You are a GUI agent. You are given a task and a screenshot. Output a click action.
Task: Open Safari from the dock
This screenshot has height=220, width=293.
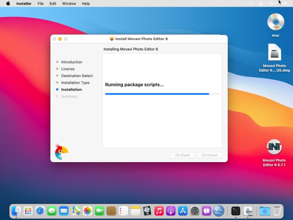pyautogui.click(x=40, y=211)
